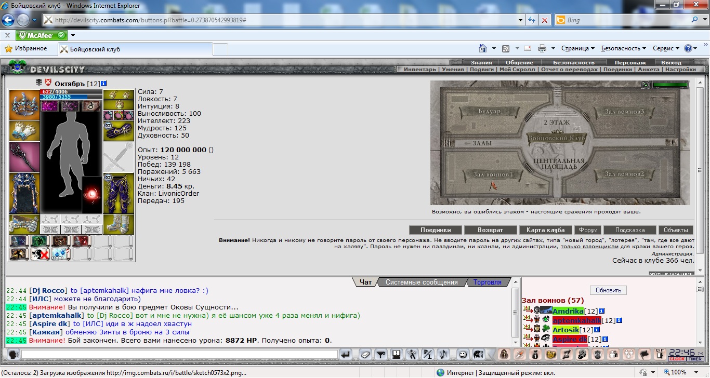
Task: Click the purple gloves equipment slot
Action: pos(119,131)
